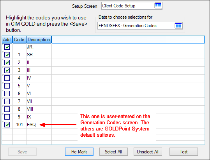
Task: Check the IV suffix checkbox
Action: click(x=7, y=78)
